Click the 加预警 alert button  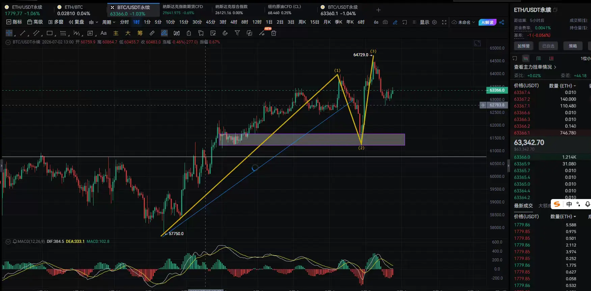click(x=523, y=46)
